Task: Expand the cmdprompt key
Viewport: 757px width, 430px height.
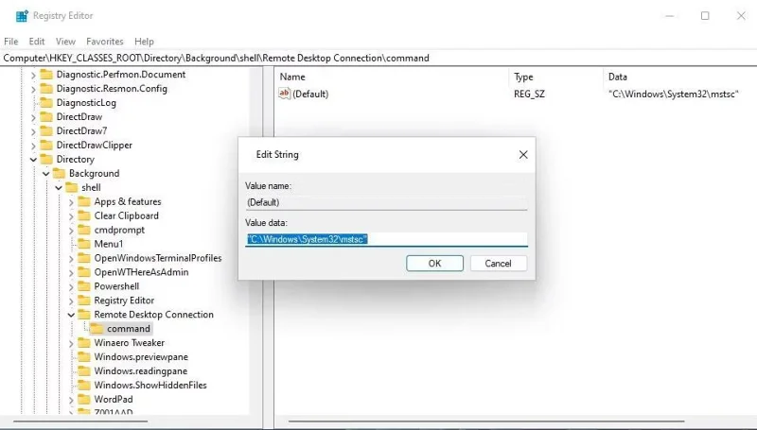Action: tap(71, 230)
